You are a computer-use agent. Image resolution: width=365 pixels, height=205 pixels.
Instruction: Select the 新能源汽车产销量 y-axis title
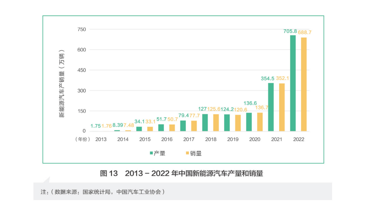point(62,85)
